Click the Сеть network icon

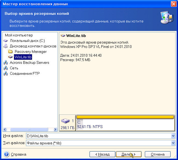5,68
